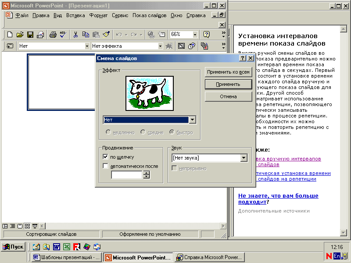Click the Copy icon in toolbar

(86, 35)
